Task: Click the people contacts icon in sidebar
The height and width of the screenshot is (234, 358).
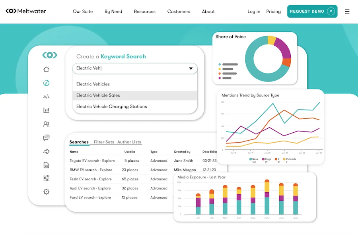Action: pos(46,124)
